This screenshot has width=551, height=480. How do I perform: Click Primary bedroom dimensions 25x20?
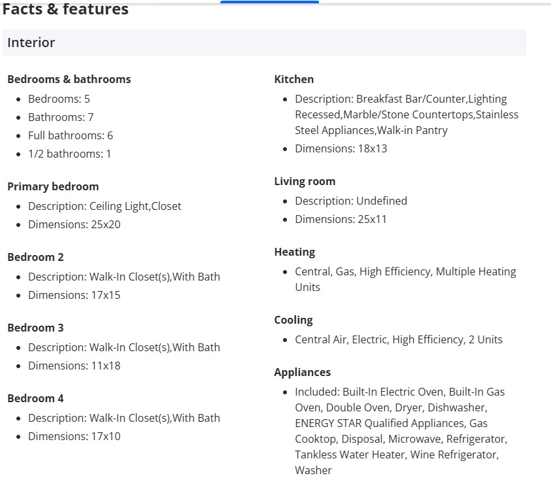click(74, 224)
